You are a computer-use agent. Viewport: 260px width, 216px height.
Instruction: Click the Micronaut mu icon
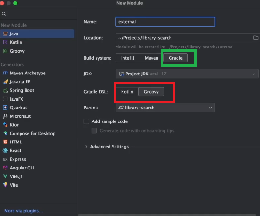click(5, 116)
